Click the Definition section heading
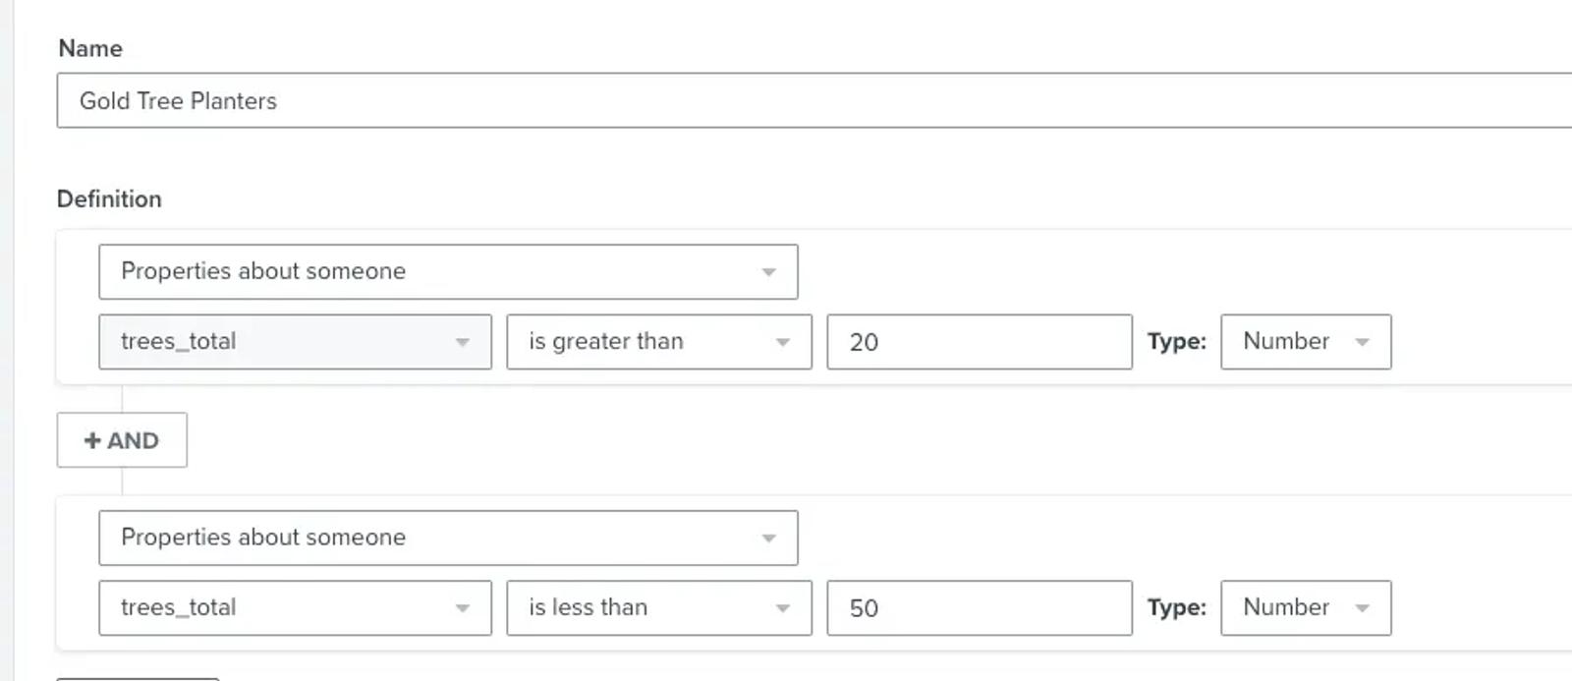The width and height of the screenshot is (1572, 681). tap(109, 199)
